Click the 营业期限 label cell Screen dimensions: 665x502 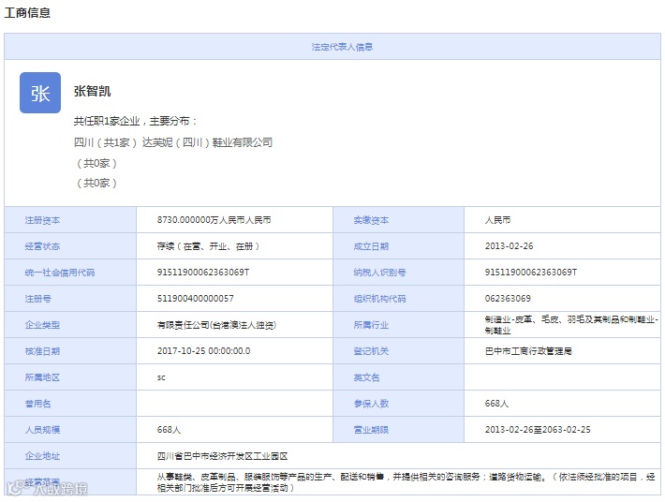click(x=399, y=430)
